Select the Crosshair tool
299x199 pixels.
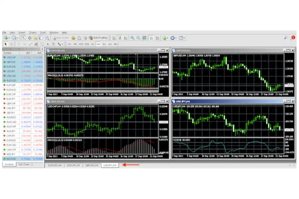11,44
